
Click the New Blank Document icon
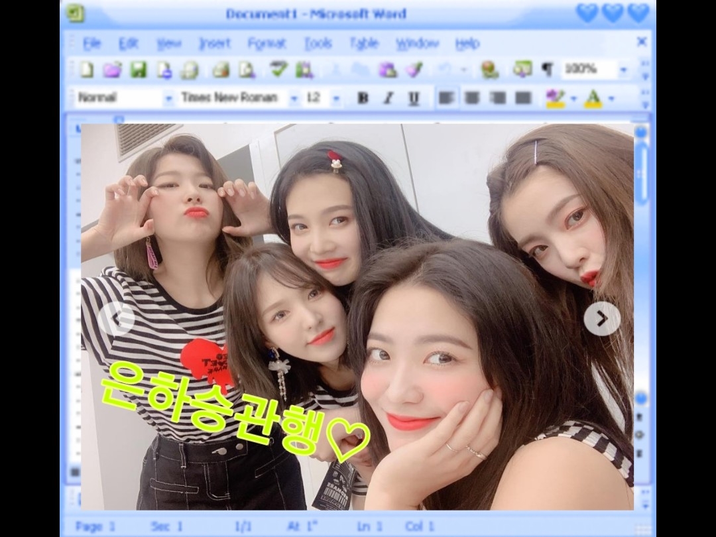point(87,70)
